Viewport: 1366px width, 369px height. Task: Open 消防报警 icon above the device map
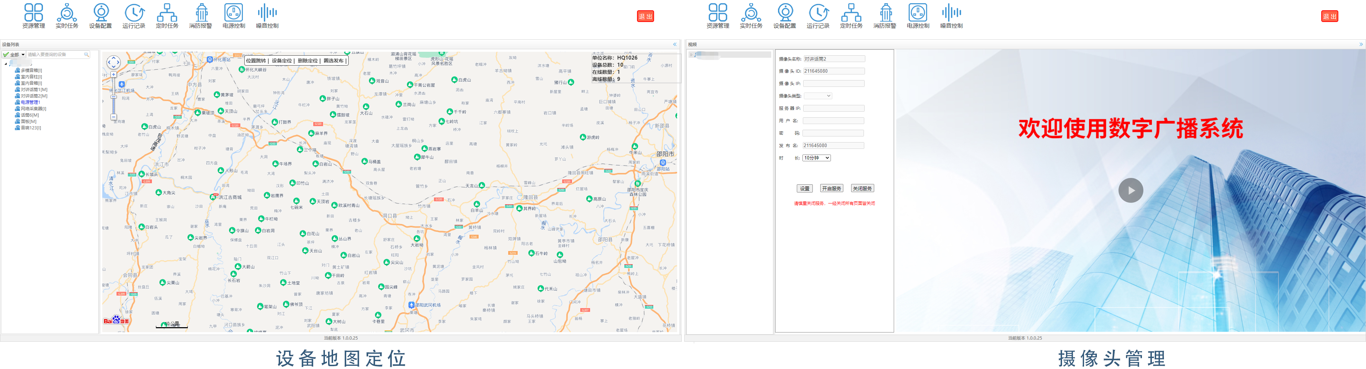point(201,15)
